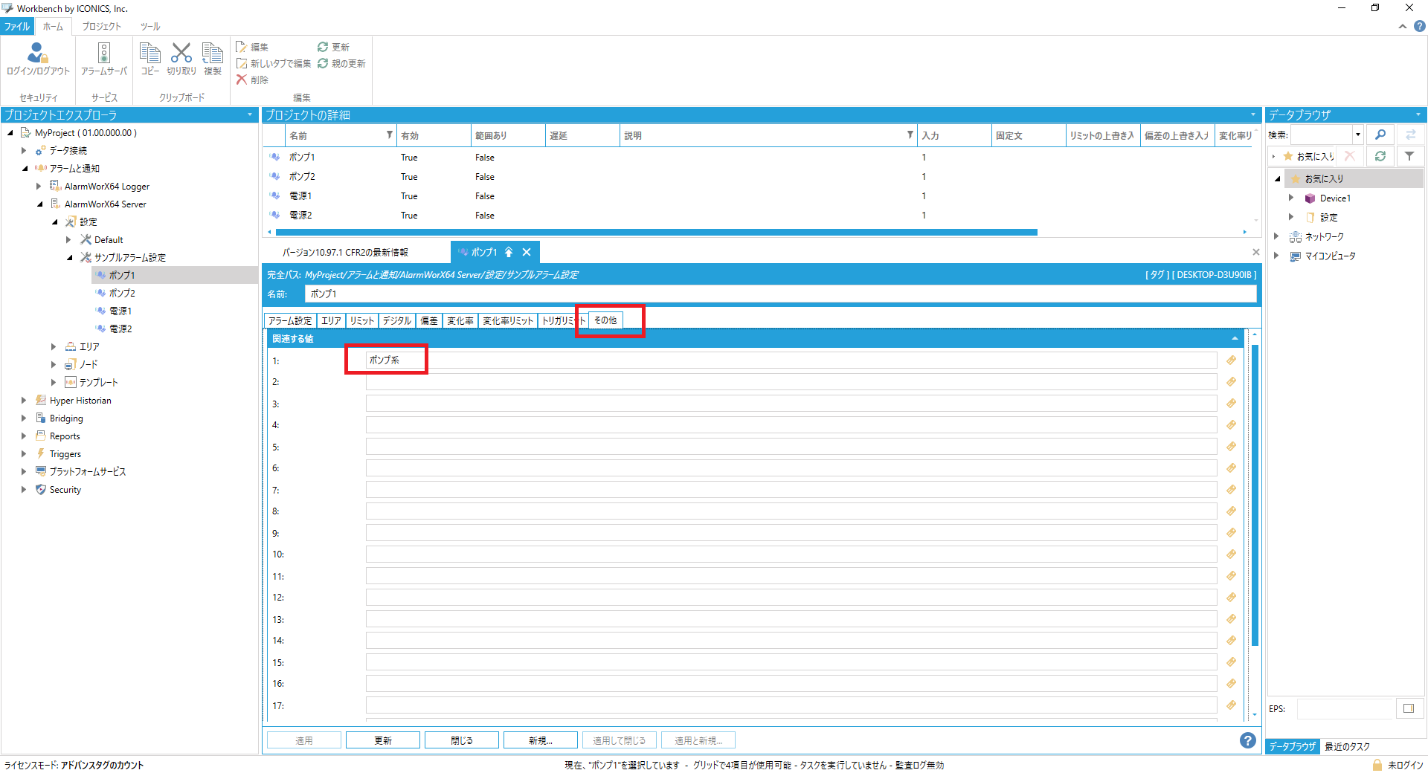Click the 更新 refresh ribbon command
This screenshot has height=773, width=1428.
(x=333, y=47)
